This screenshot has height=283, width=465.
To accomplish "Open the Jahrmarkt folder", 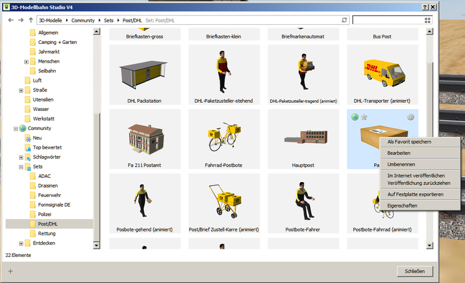I will [x=48, y=52].
